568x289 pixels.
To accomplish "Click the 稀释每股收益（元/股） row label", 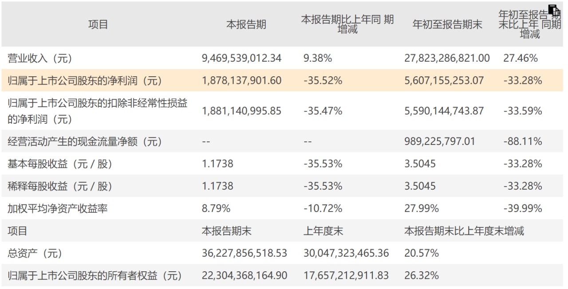I will 60,186.
